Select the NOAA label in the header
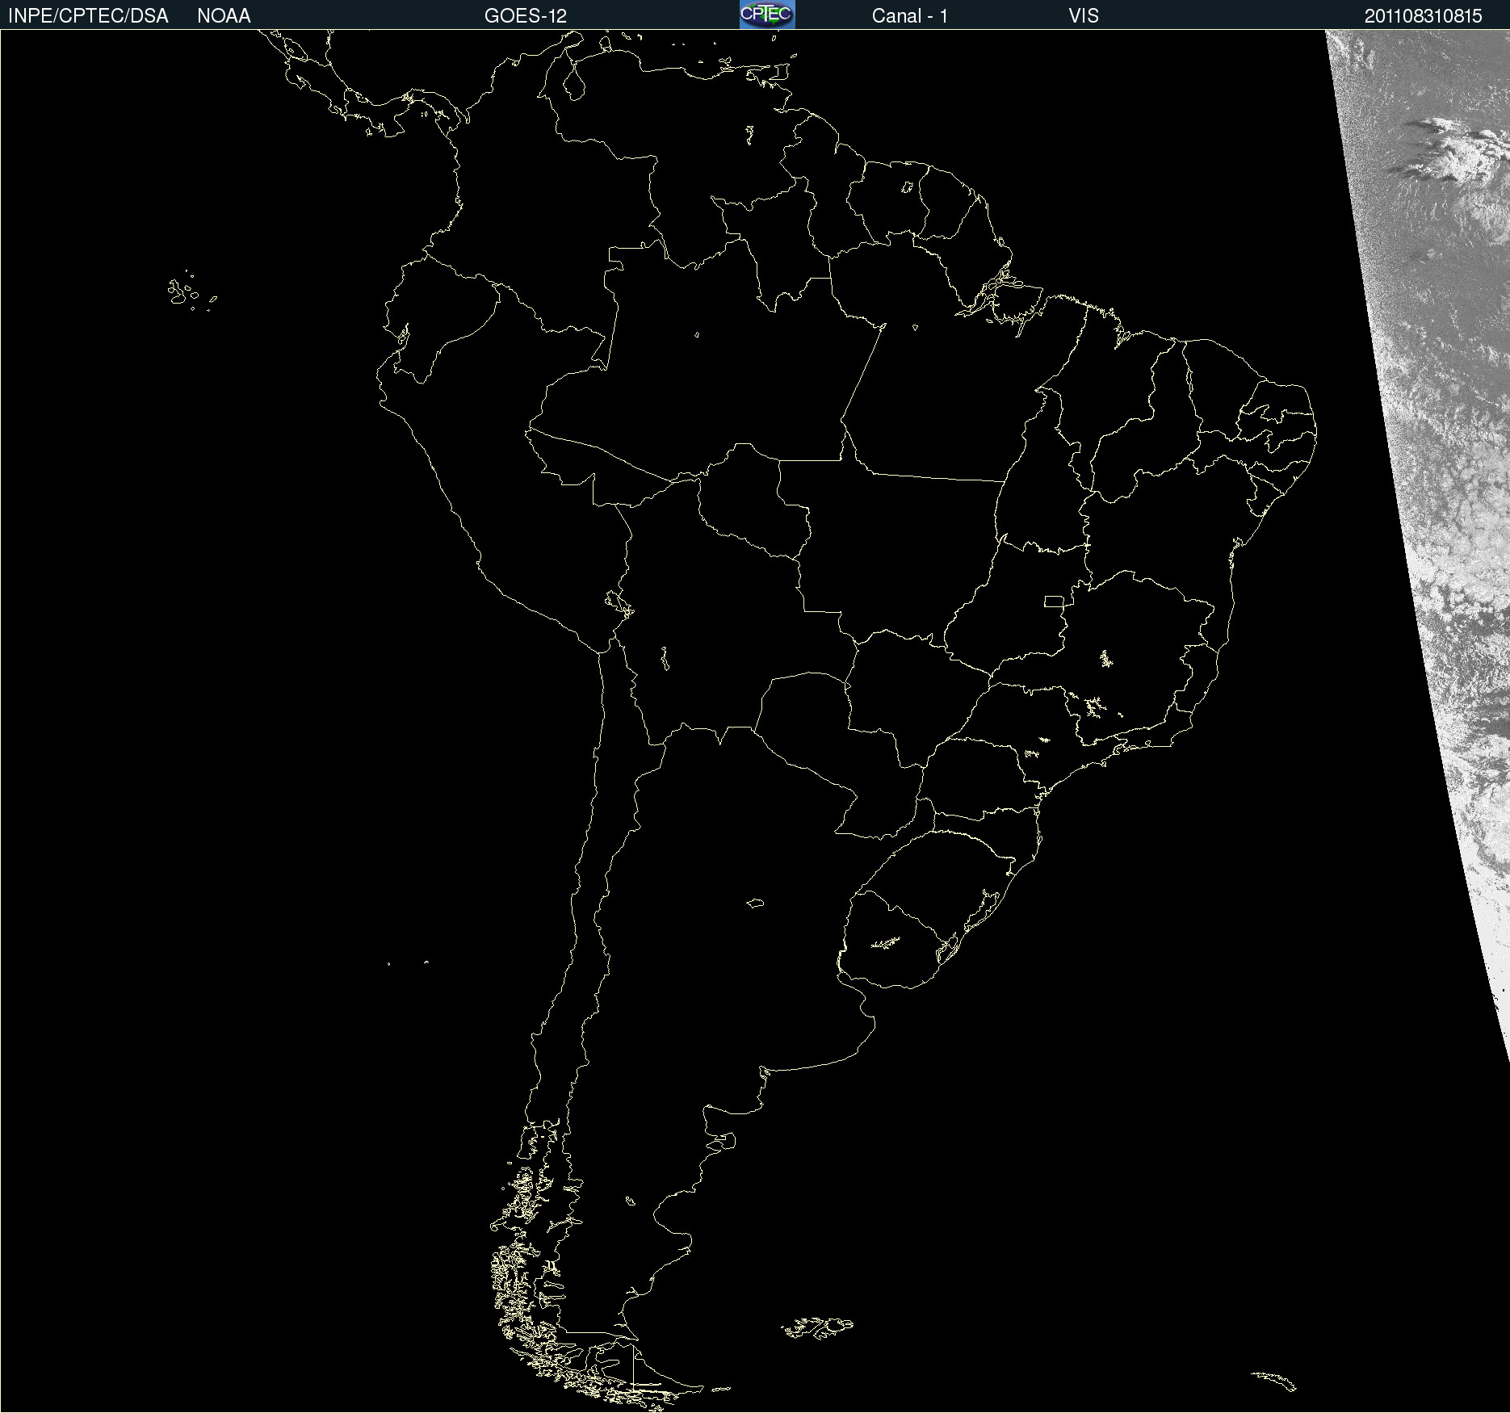Viewport: 1510px width, 1413px height. coord(224,16)
